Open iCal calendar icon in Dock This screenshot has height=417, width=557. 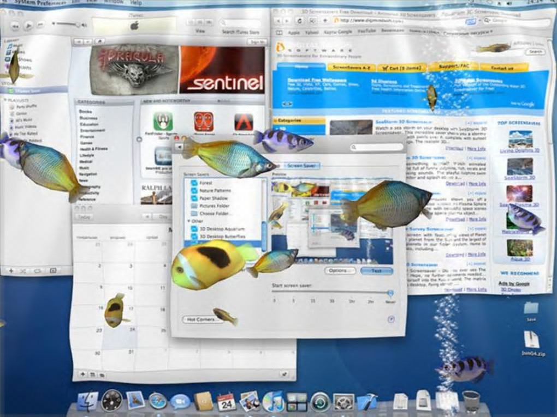pyautogui.click(x=226, y=402)
